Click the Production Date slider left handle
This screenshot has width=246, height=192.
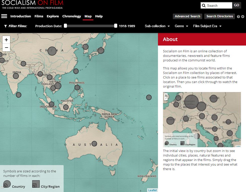[x=65, y=26]
